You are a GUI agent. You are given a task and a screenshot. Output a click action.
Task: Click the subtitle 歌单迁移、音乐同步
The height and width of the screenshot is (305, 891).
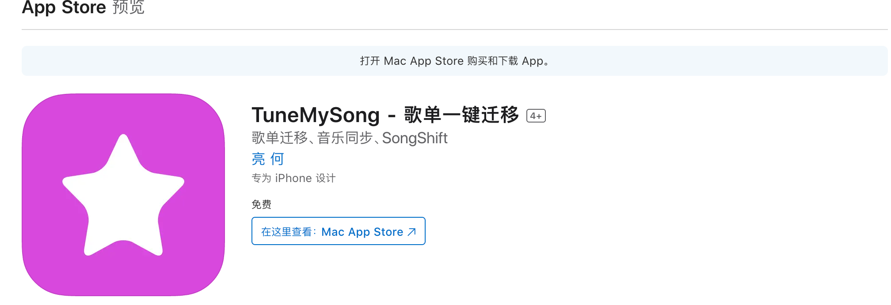(312, 138)
